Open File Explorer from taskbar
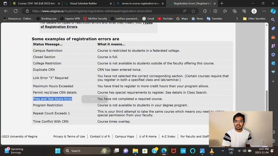 tap(135, 151)
